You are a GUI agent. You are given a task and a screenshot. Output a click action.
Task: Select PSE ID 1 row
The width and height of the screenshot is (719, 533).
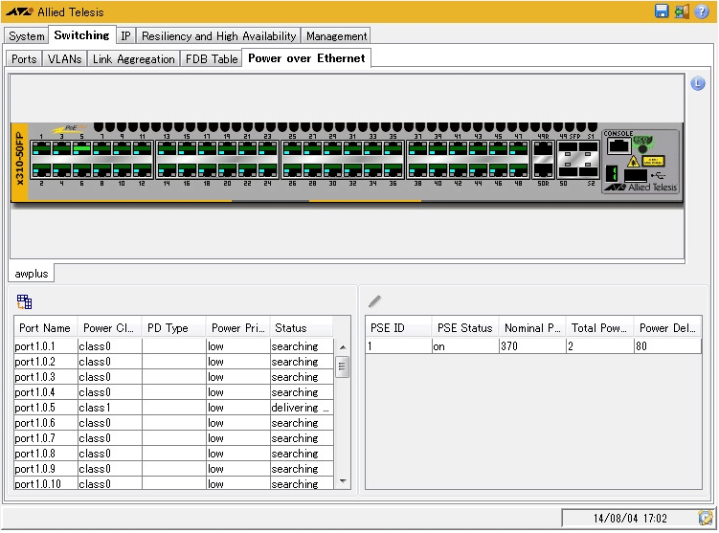point(397,346)
